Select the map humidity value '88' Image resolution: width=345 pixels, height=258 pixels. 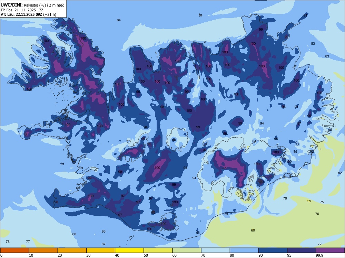[74, 234]
